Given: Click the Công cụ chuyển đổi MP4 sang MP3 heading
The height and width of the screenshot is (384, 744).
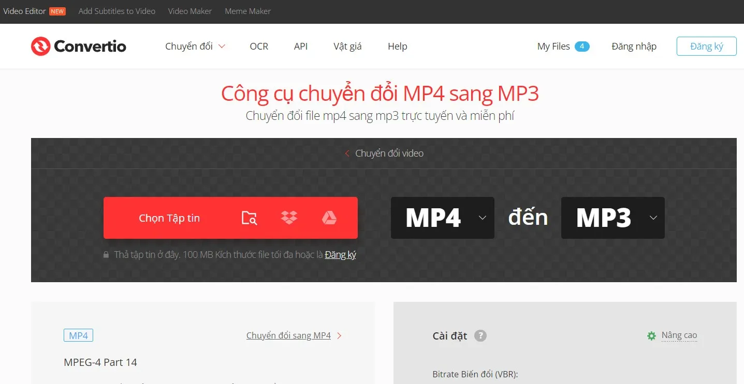Looking at the screenshot, I should tap(380, 94).
